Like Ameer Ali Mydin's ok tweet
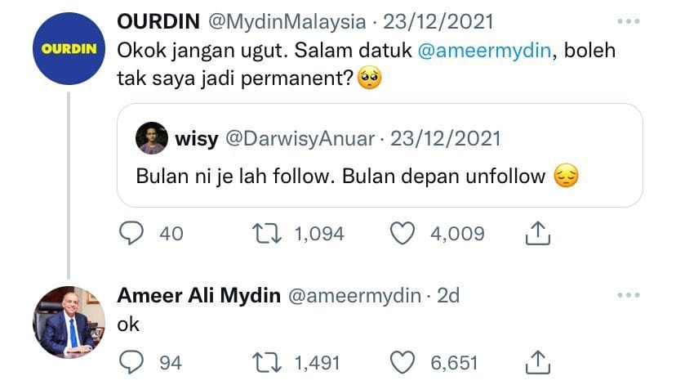Screen dimensions: 676x385 (x=402, y=363)
